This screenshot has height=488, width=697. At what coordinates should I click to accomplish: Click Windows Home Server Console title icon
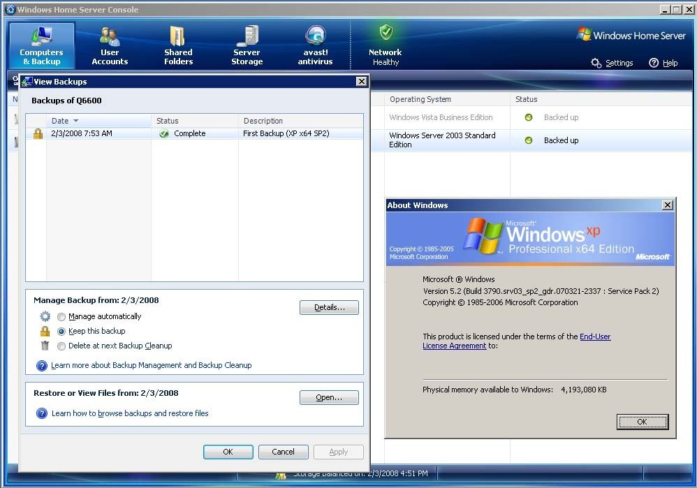coord(10,9)
